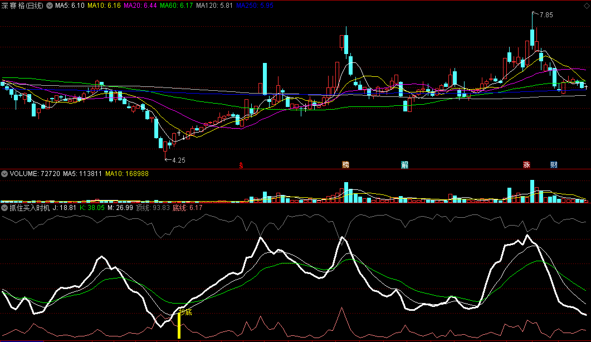Screen dimensions: 591x342
Task: Click volume MA5: 113811 label
Action: [82, 174]
